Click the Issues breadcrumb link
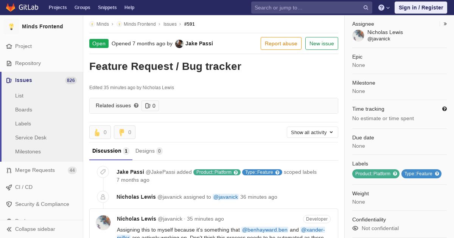Image resolution: width=454 pixels, height=238 pixels. (170, 24)
